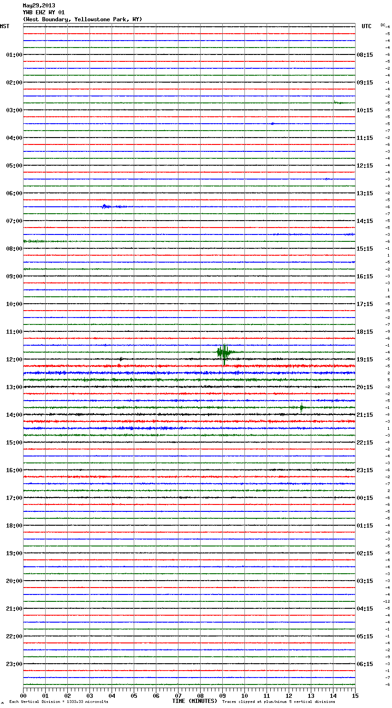Click the 10:15 UTC time label

[365, 110]
